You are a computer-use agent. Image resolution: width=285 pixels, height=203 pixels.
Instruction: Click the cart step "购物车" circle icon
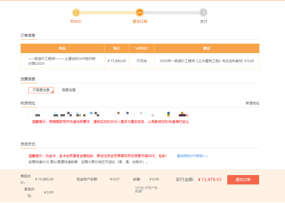[76, 13]
